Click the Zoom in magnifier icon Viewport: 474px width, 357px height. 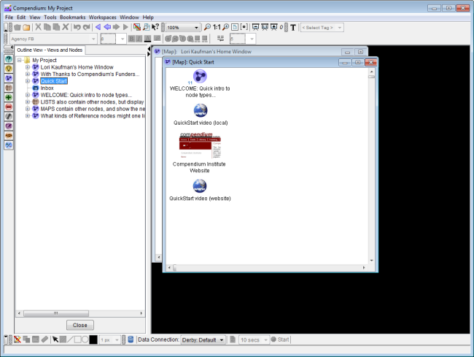225,27
